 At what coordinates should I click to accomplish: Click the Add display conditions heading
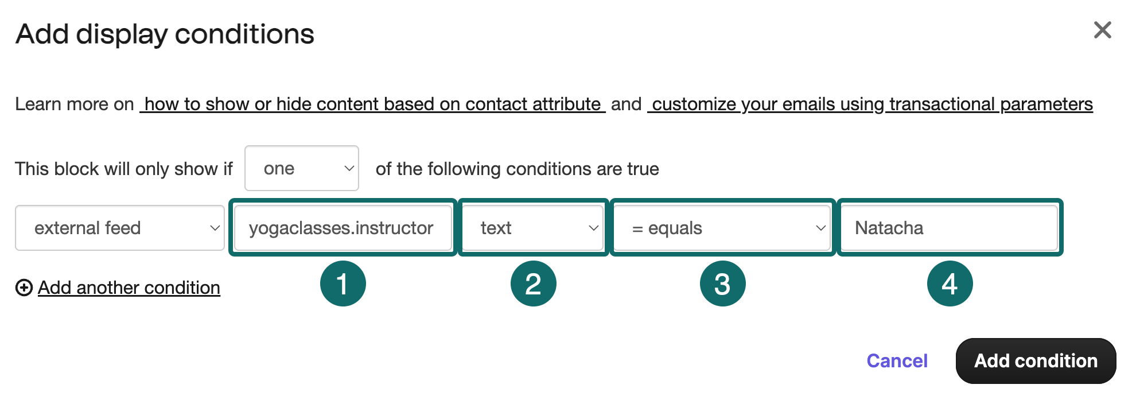165,34
